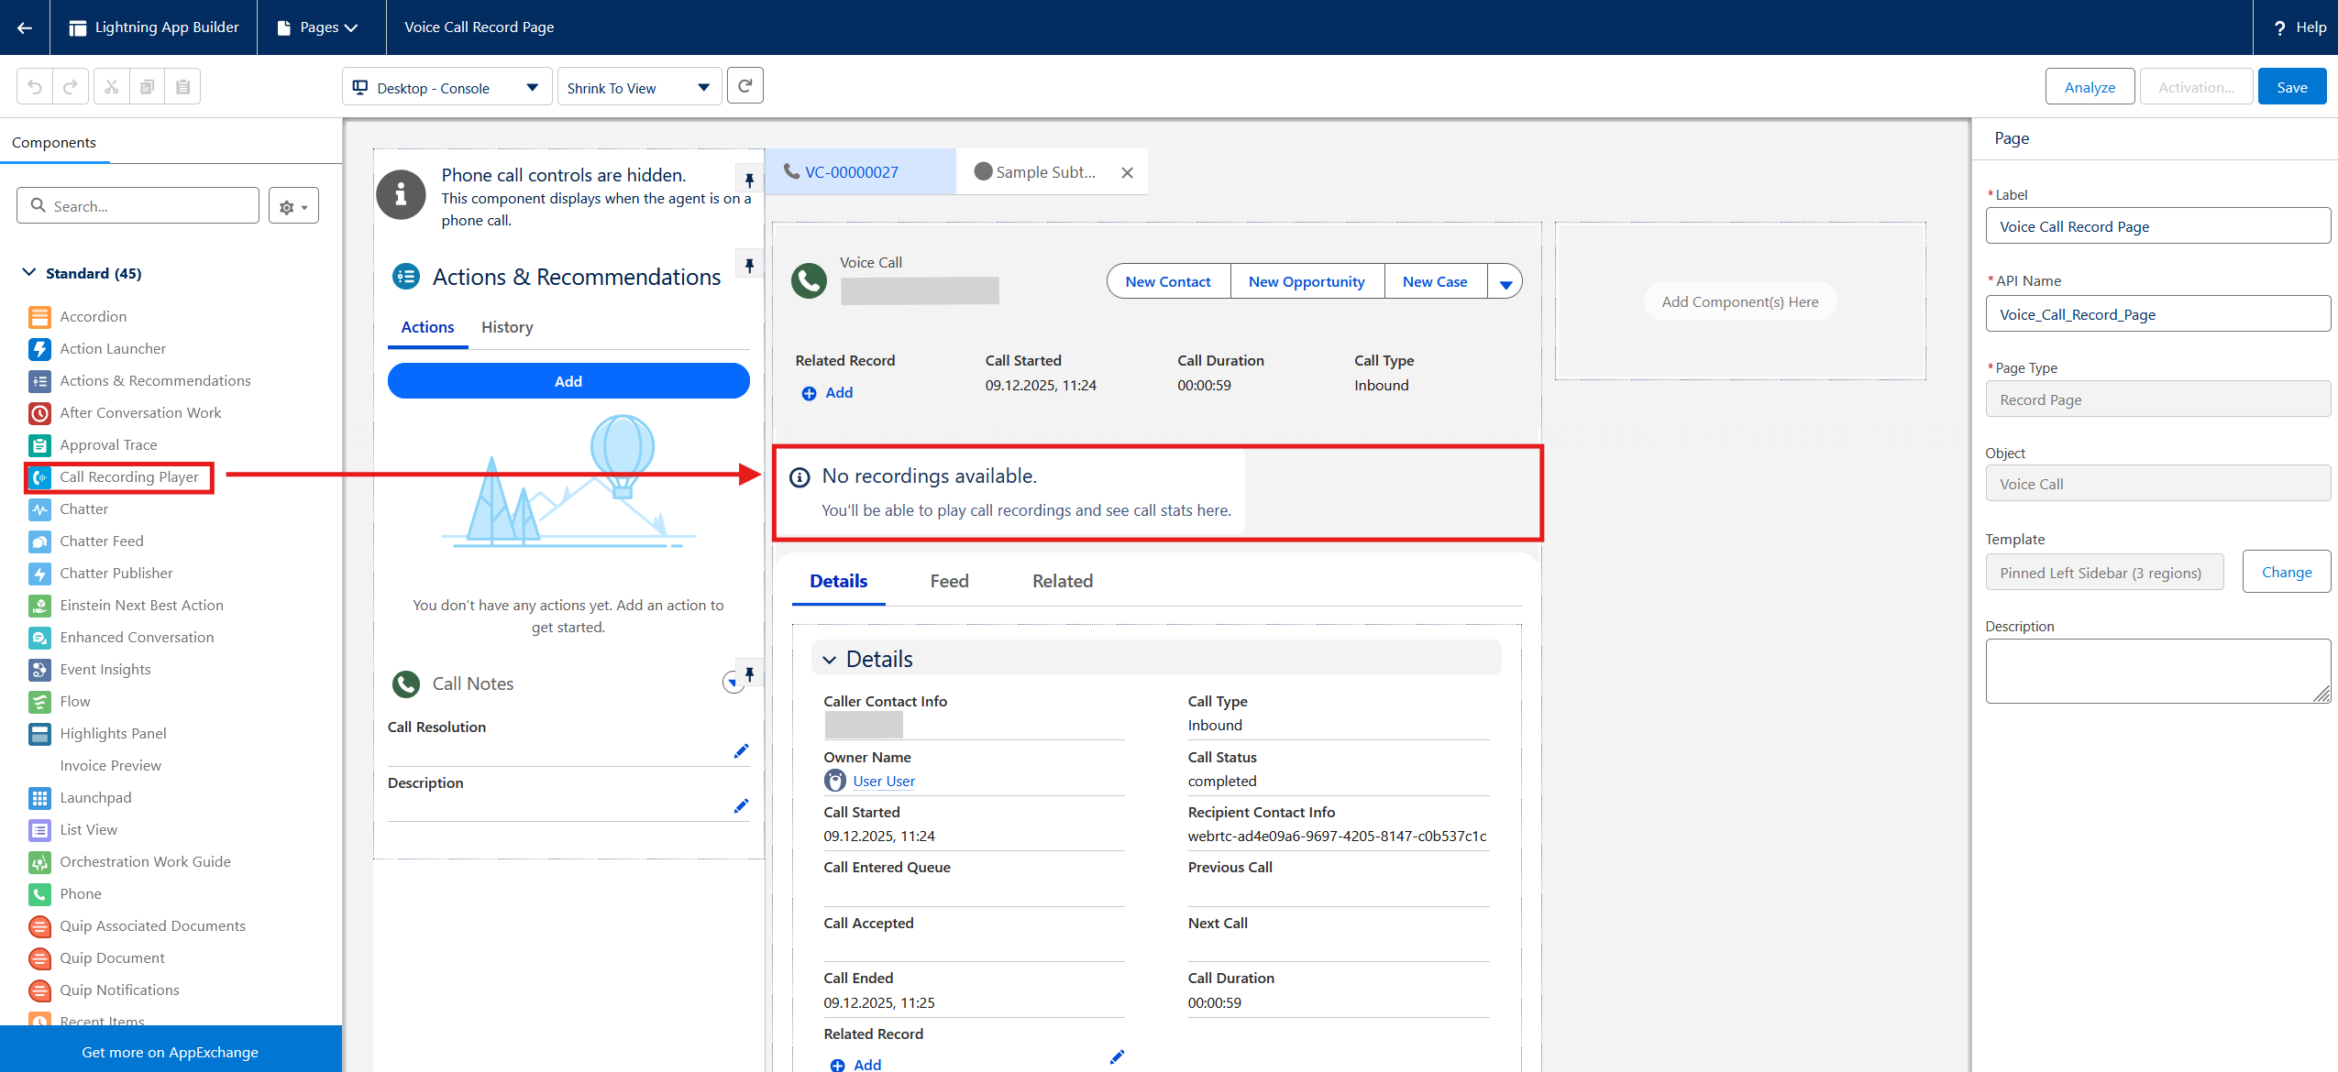Viewport: 2338px width, 1072px height.
Task: Collapse the Standard (45) components section
Action: (29, 273)
